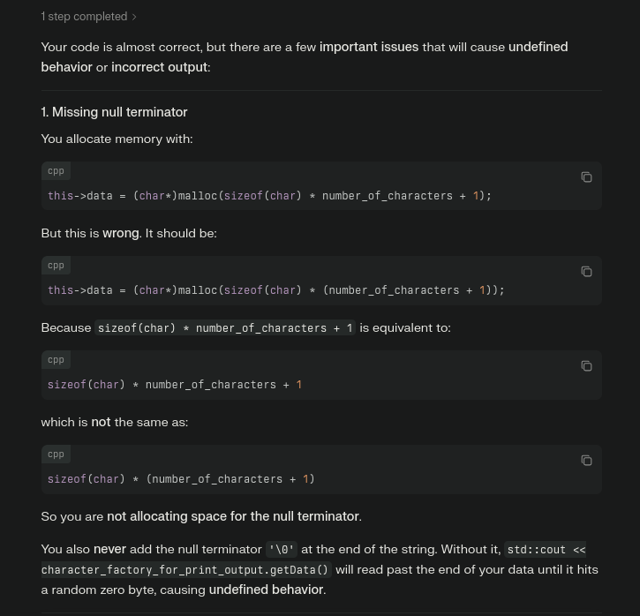Screen dimensions: 640x616
Task: Click the bold word 'never' in last paragraph
Action: coord(109,549)
